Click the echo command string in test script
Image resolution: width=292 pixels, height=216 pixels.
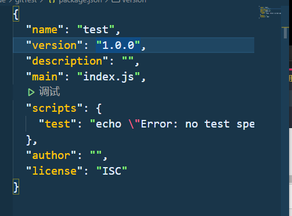[x=172, y=124]
